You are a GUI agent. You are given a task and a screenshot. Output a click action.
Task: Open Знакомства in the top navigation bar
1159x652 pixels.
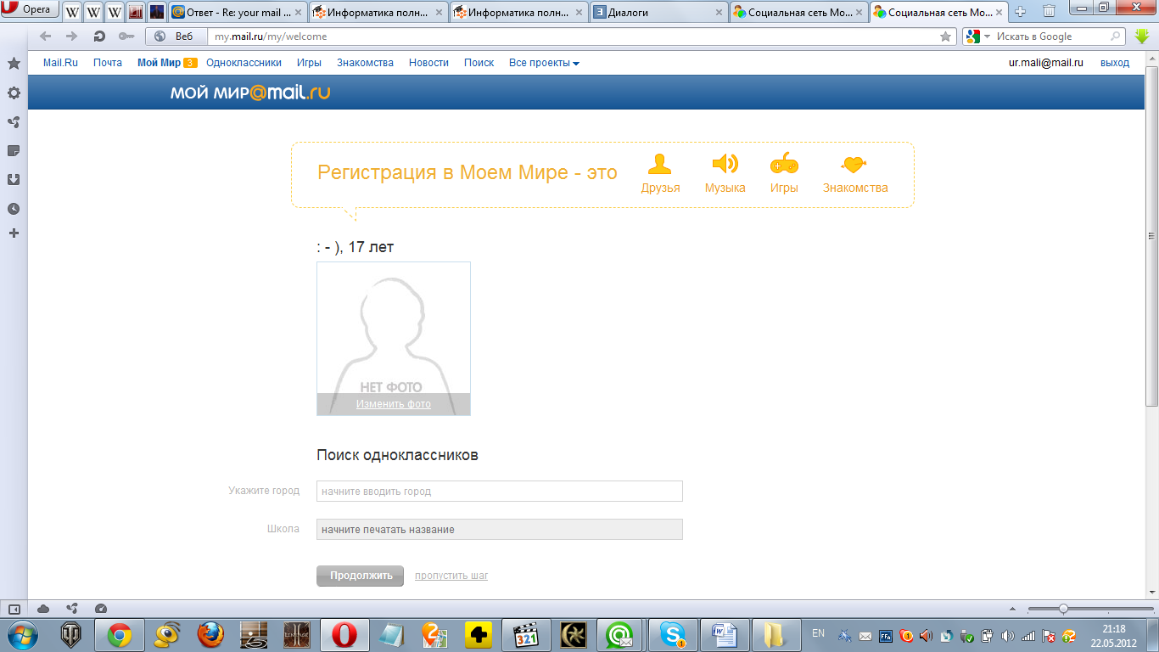365,63
